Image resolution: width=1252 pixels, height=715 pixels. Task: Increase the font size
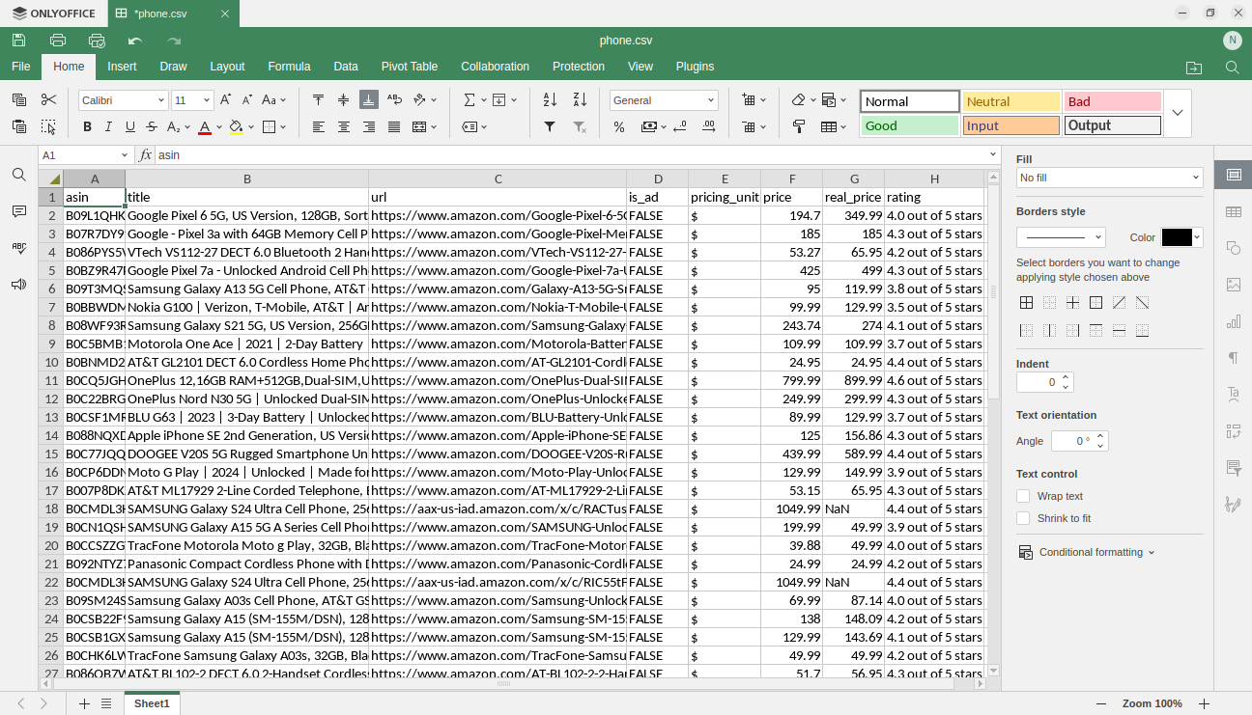(226, 99)
